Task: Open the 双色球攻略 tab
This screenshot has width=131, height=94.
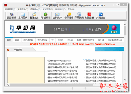Action: coord(28,40)
